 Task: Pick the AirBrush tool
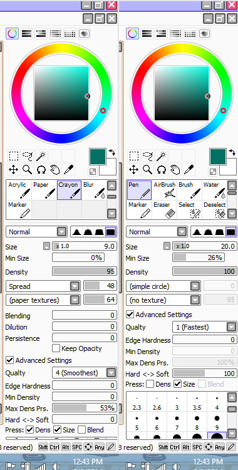click(x=164, y=190)
